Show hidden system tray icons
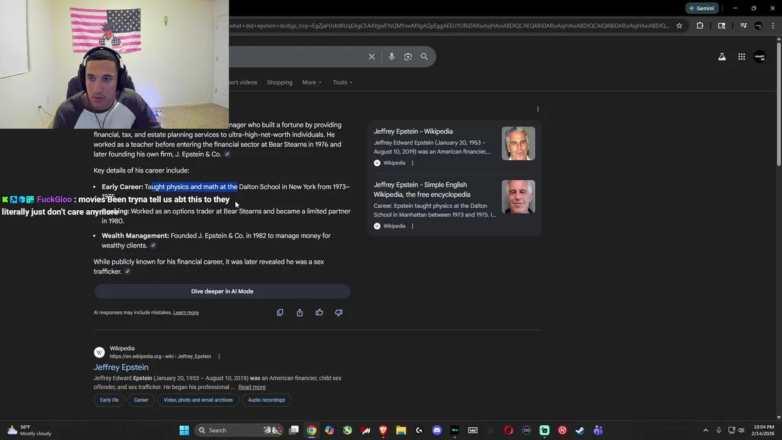 click(706, 430)
